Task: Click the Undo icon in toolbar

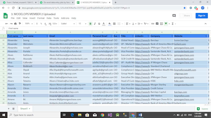Action: pos(7,24)
